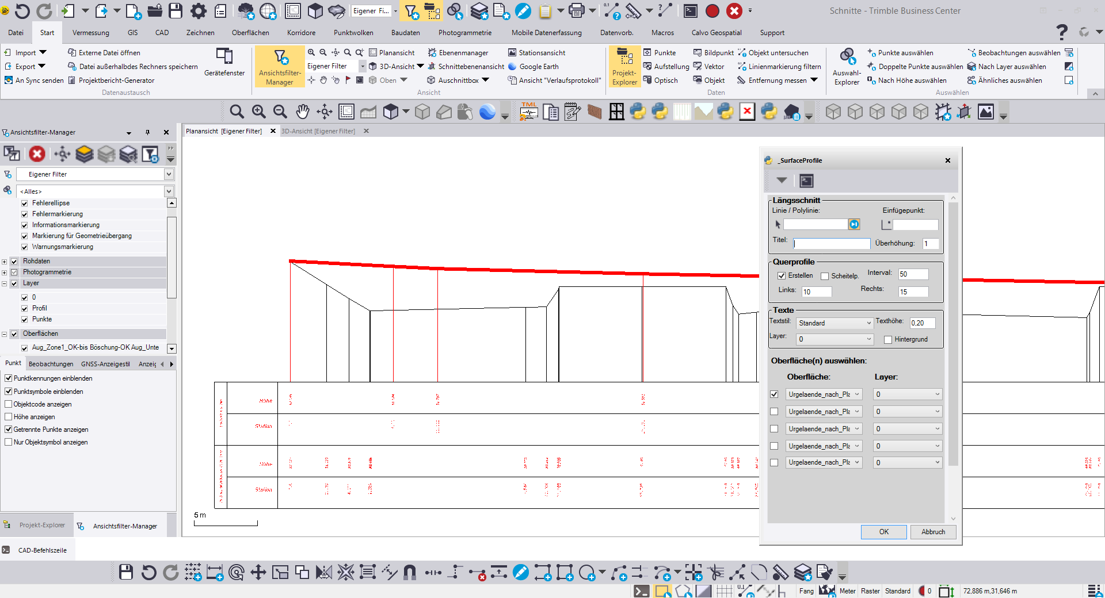Open the Punktwolken ribbon tab
1105x598 pixels.
pos(353,33)
